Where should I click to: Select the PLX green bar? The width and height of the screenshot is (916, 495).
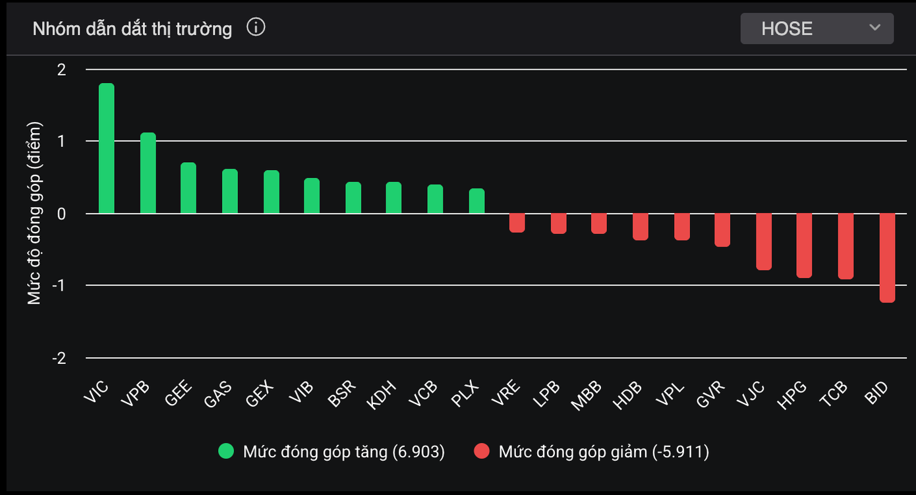click(x=476, y=201)
